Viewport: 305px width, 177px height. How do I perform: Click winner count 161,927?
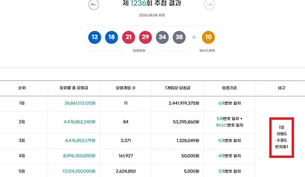tap(126, 156)
